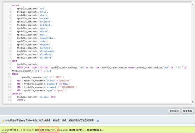Click the `allowFeed` column name
Viewport: 195px width, 133px height.
45,58
